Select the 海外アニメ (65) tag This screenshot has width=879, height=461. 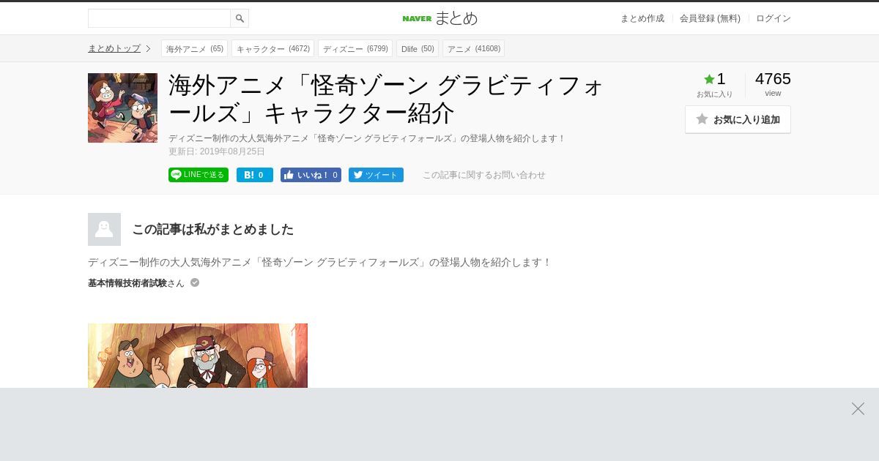point(194,48)
